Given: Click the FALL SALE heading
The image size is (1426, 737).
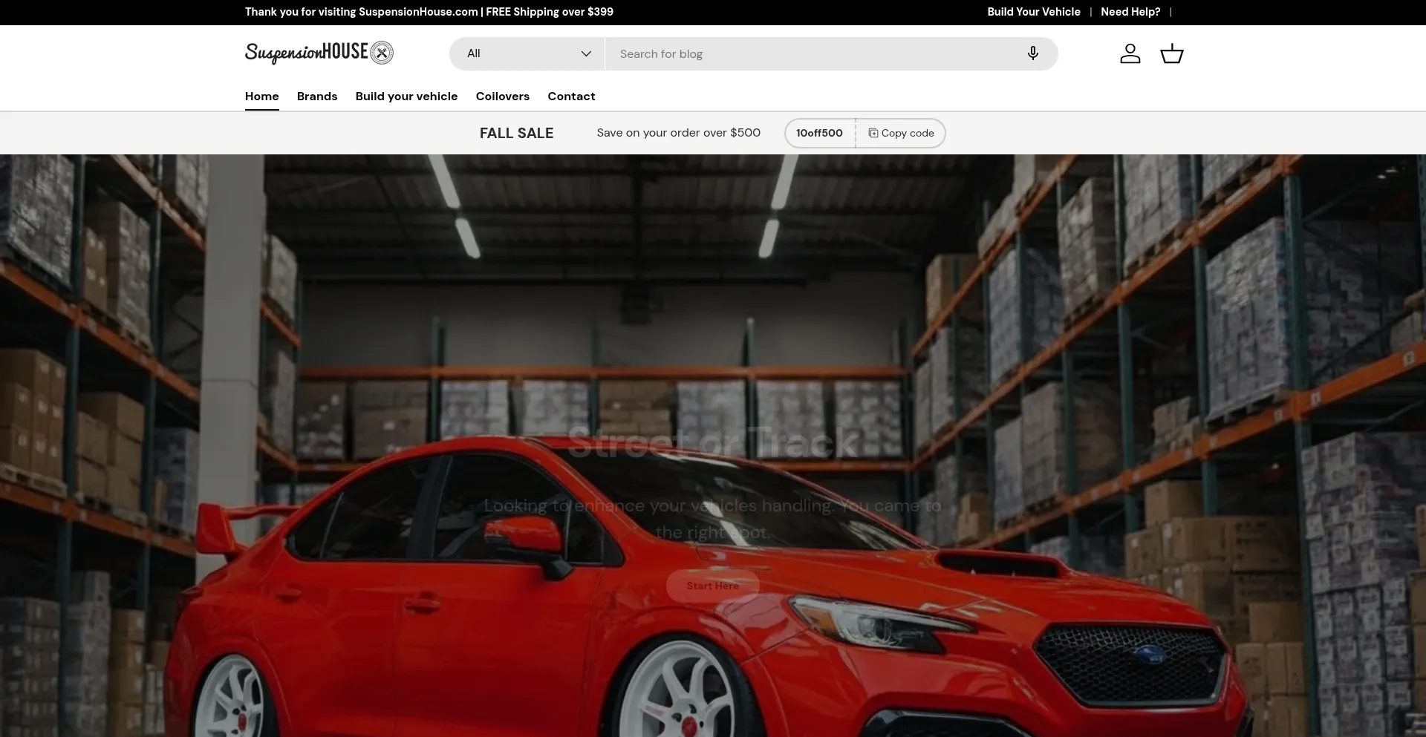Looking at the screenshot, I should [516, 133].
